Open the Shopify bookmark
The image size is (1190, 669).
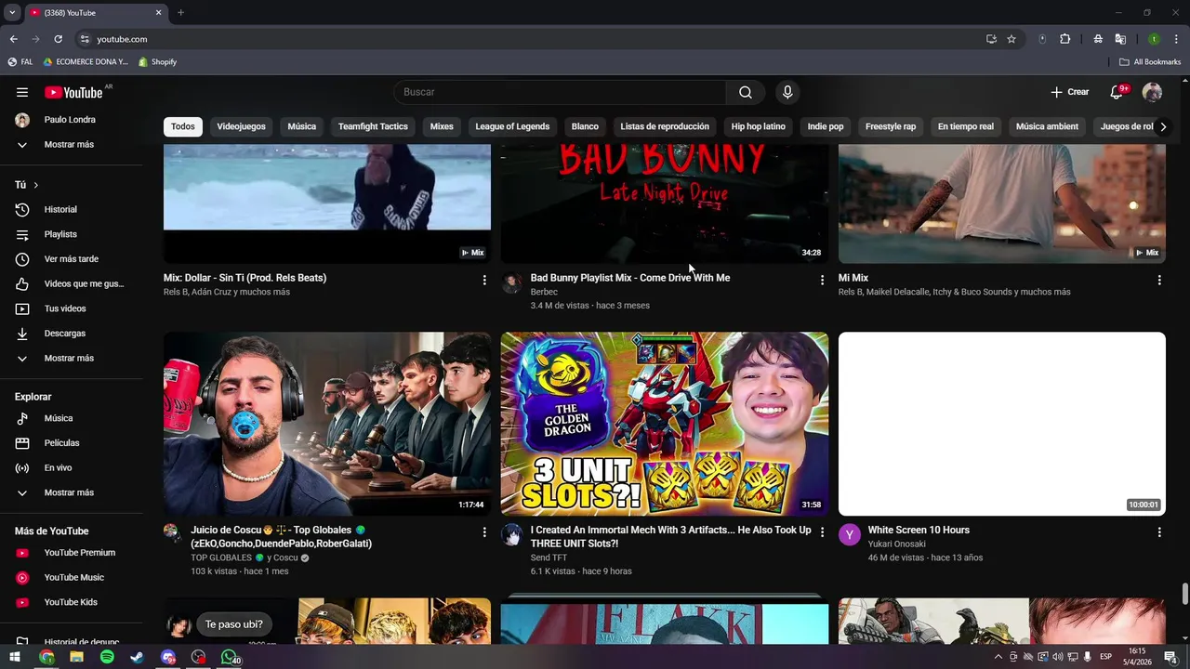pyautogui.click(x=157, y=62)
